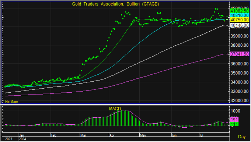
Task: Click the 1000 MACD axis label
Action: click(x=235, y=111)
